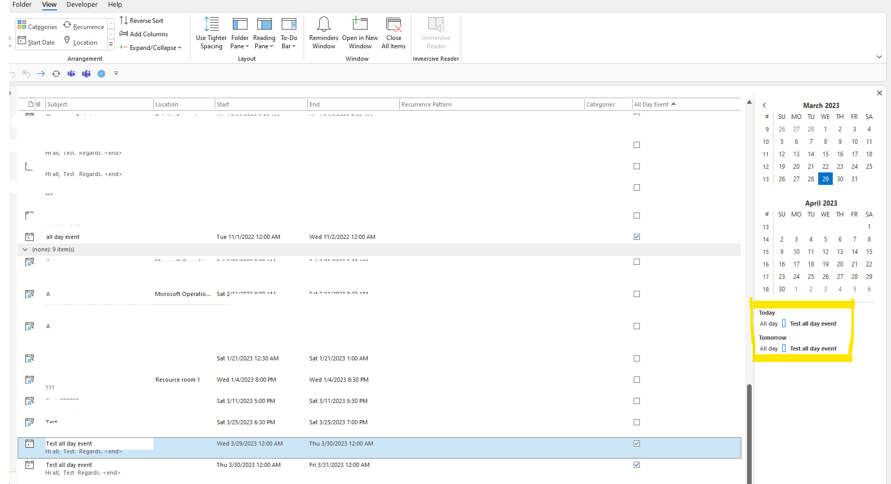Open Expand/Collapse dropdown
The height and width of the screenshot is (484, 891).
click(151, 47)
